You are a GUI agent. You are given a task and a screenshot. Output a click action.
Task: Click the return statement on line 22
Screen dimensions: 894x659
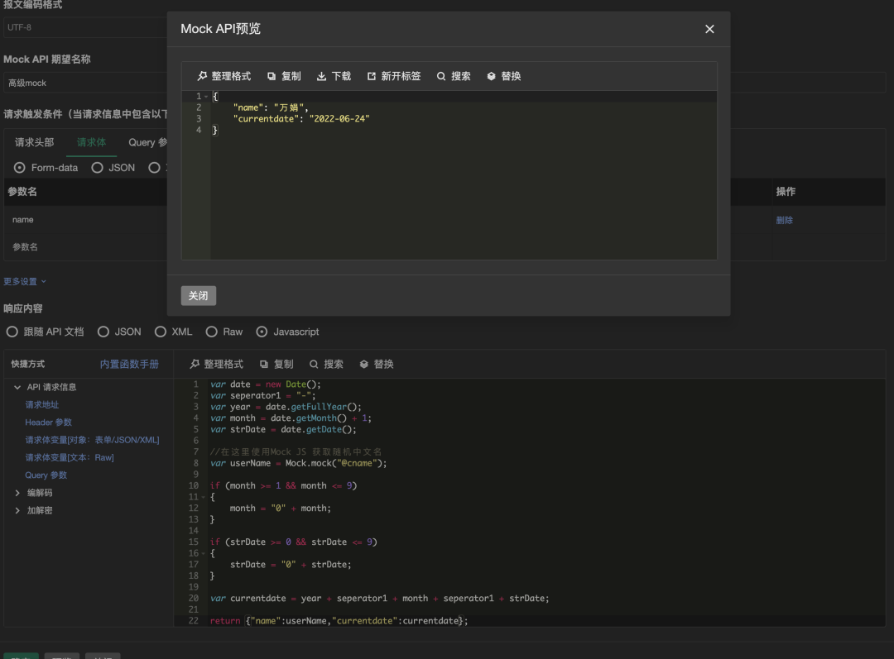(x=339, y=621)
